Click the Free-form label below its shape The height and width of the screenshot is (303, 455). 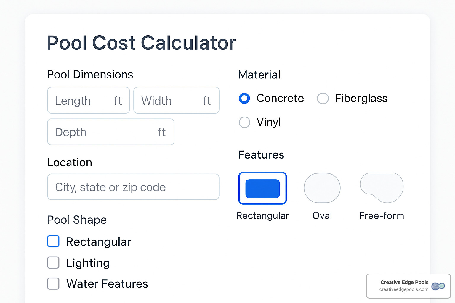click(382, 215)
